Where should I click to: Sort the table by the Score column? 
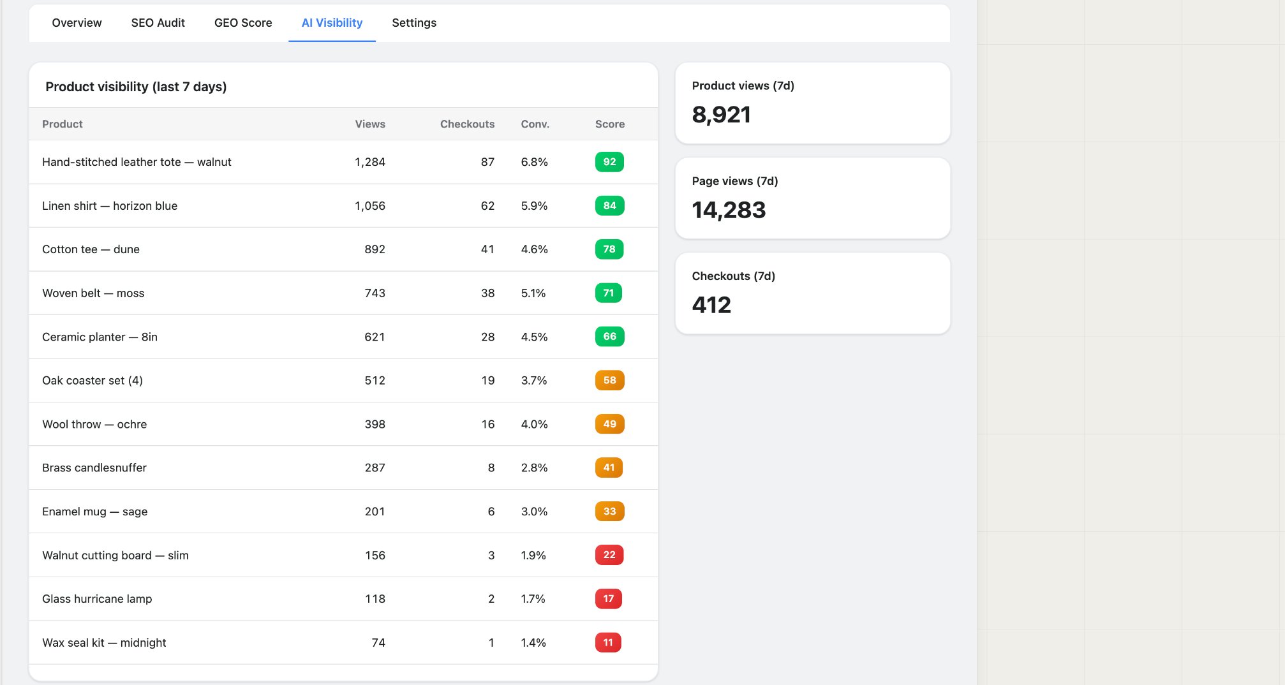pyautogui.click(x=609, y=124)
